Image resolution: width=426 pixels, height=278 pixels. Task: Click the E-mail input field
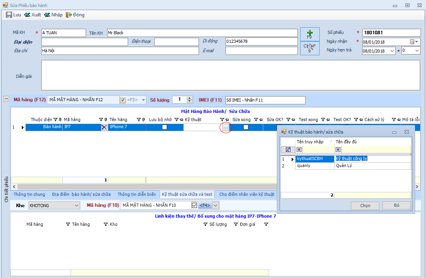point(262,51)
